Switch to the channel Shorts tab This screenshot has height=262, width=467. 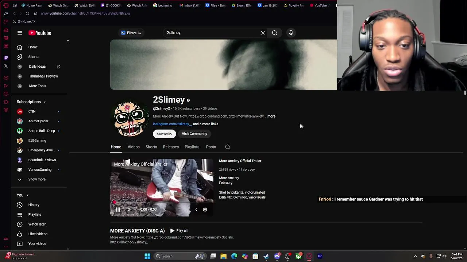point(151,147)
